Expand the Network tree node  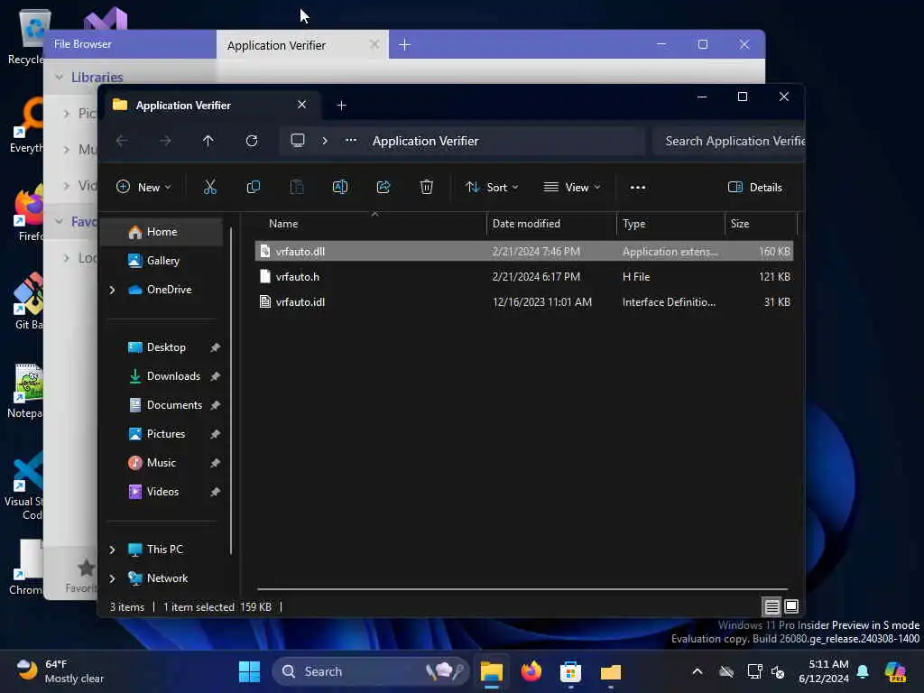point(112,578)
